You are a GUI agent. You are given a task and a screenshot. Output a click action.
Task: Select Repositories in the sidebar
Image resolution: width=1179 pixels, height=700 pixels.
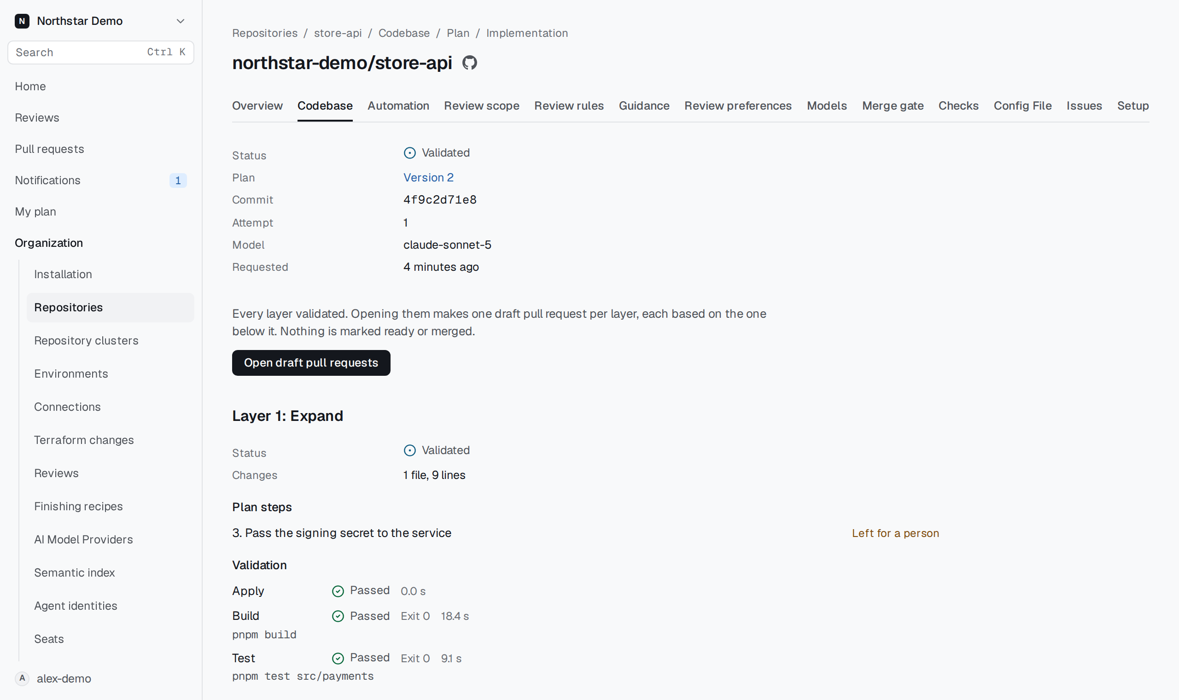point(111,308)
